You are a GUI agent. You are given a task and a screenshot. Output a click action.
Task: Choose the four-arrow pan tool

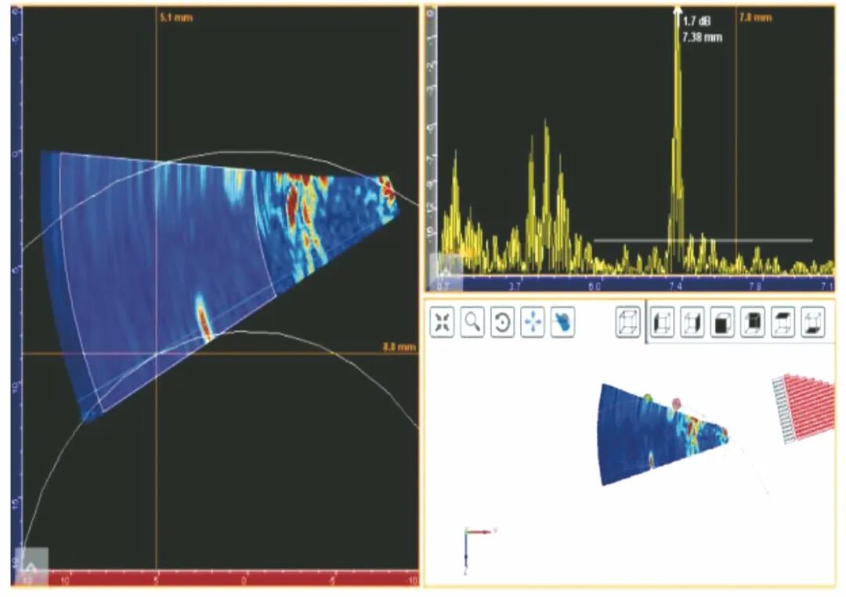(533, 322)
